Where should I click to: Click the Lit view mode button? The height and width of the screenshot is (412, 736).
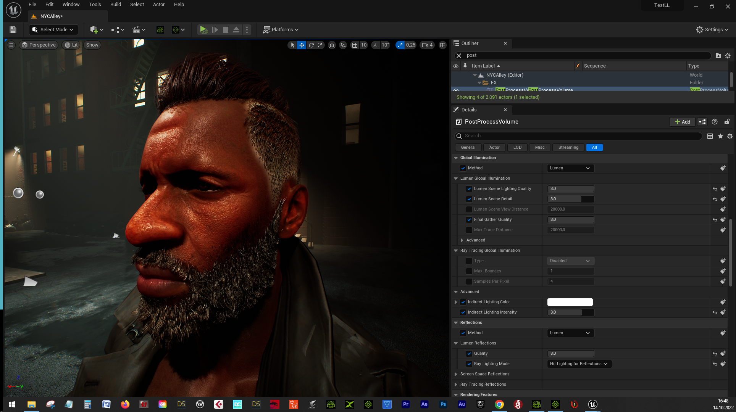(71, 45)
